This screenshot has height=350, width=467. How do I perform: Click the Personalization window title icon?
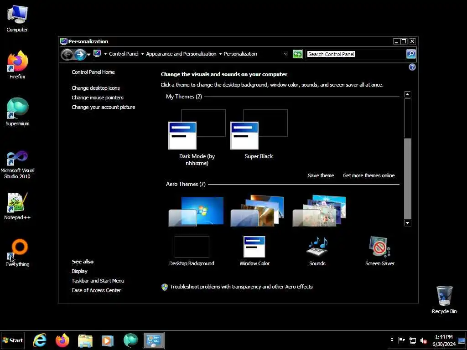pos(63,41)
